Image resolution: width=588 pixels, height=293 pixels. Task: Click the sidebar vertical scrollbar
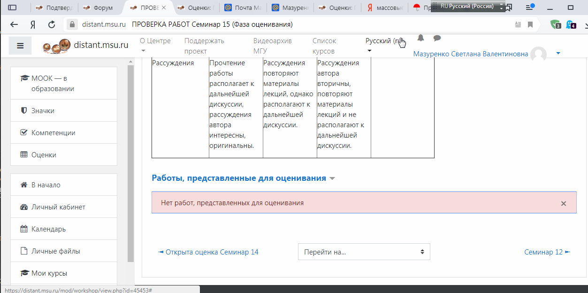tap(131, 164)
